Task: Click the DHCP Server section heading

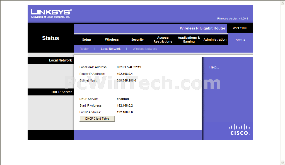Action: pyautogui.click(x=62, y=92)
